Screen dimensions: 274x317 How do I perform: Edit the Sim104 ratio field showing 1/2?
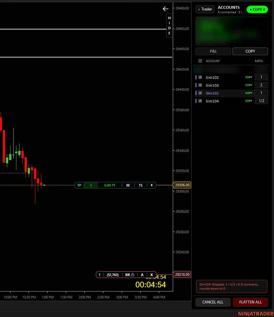point(261,101)
